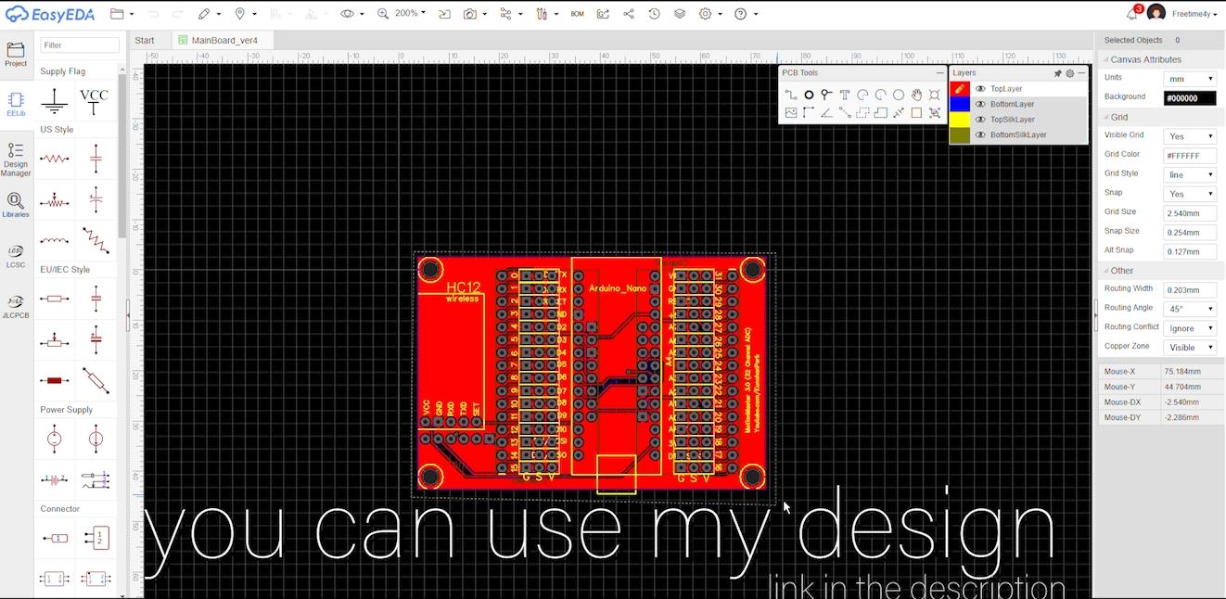Open the help question mark menu

pos(746,14)
